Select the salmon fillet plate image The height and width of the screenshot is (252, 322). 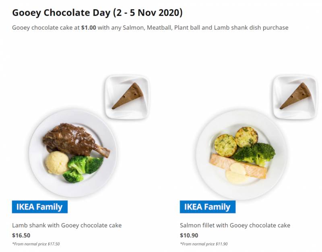click(241, 154)
